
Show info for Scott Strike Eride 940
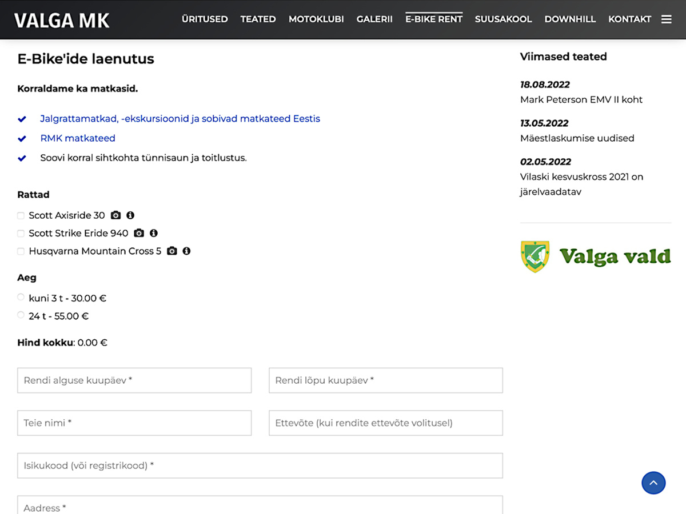tap(154, 233)
